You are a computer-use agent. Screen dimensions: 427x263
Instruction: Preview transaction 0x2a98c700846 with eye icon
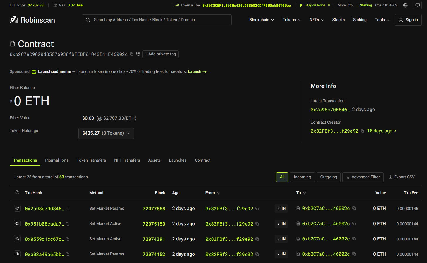(17, 208)
